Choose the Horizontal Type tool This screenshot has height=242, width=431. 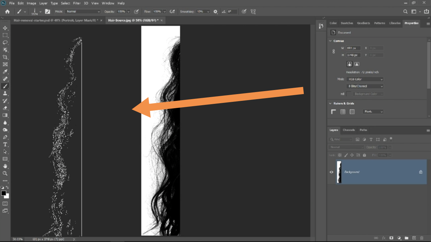click(5, 145)
